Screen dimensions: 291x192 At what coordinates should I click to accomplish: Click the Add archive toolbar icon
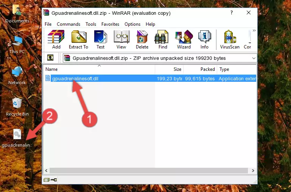[56, 39]
